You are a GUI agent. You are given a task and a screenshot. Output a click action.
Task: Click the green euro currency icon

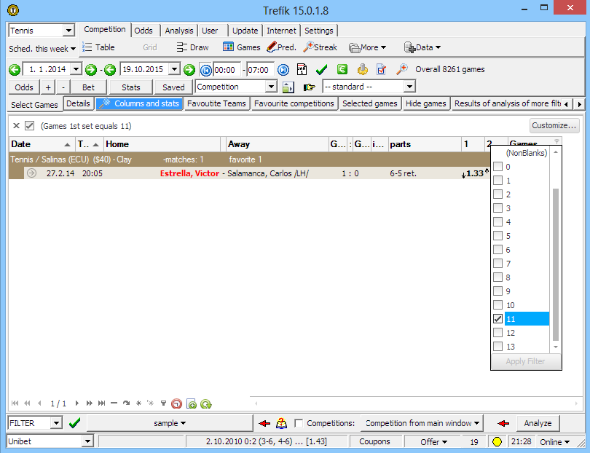pyautogui.click(x=342, y=70)
